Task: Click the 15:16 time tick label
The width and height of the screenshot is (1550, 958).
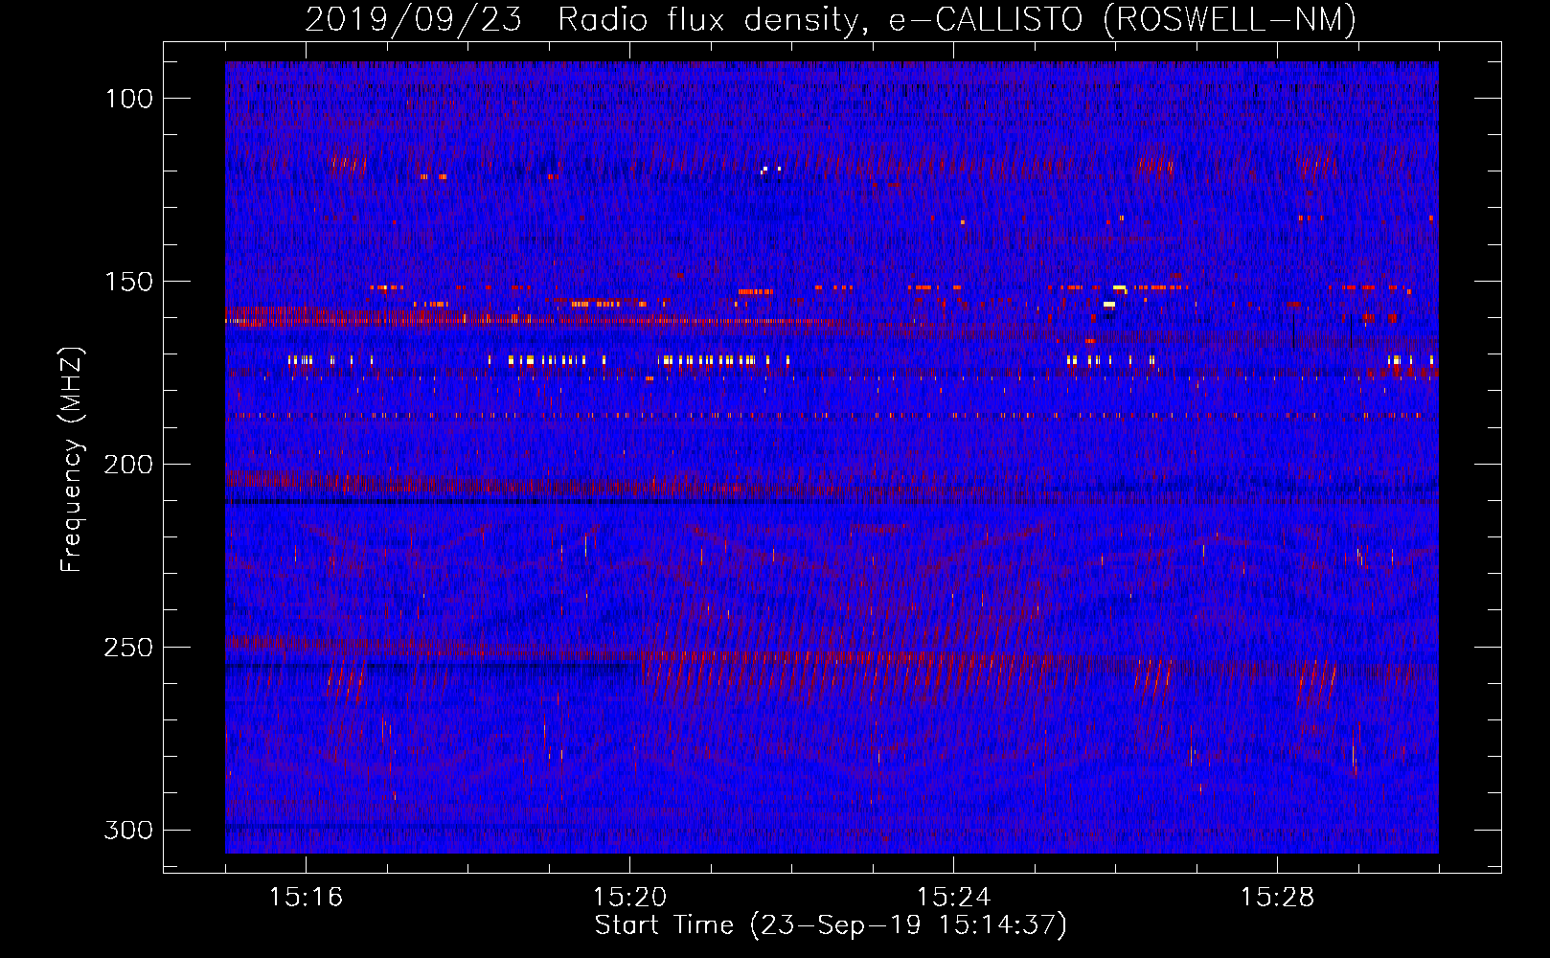Action: tap(306, 898)
